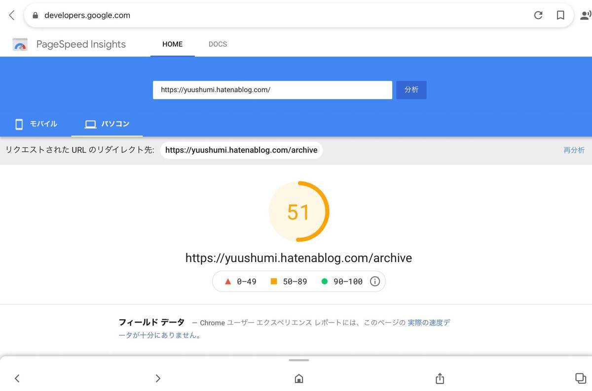The height and width of the screenshot is (391, 592).
Task: Navigate forward with bottom toolbar arrow
Action: [x=158, y=378]
